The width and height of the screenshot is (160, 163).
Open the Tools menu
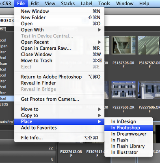point(104,3)
